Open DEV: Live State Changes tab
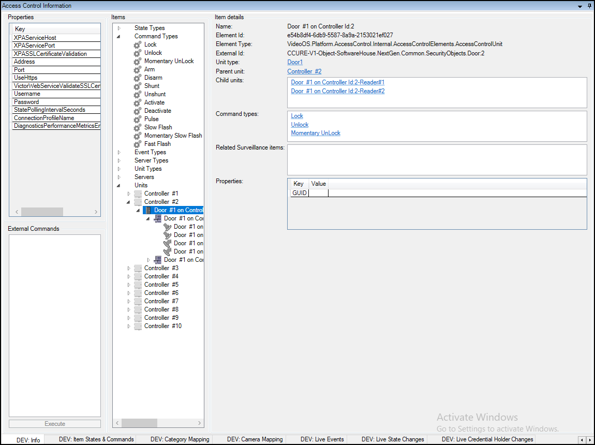Screen dimensions: 595x445 [x=393, y=439]
